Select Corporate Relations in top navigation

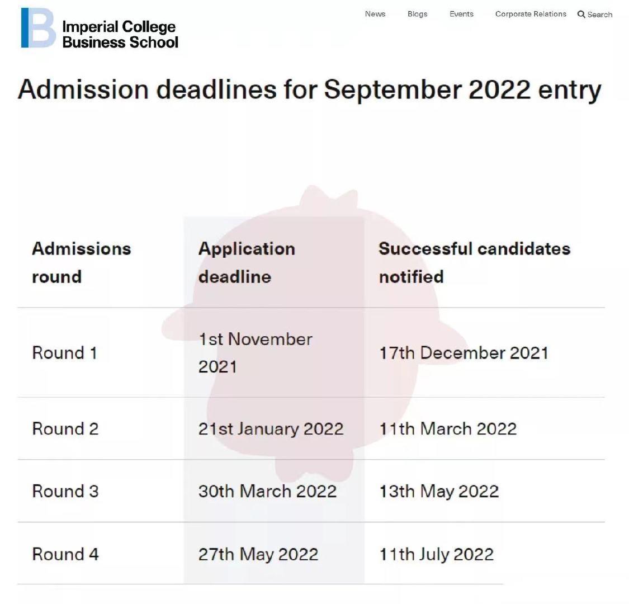(531, 14)
